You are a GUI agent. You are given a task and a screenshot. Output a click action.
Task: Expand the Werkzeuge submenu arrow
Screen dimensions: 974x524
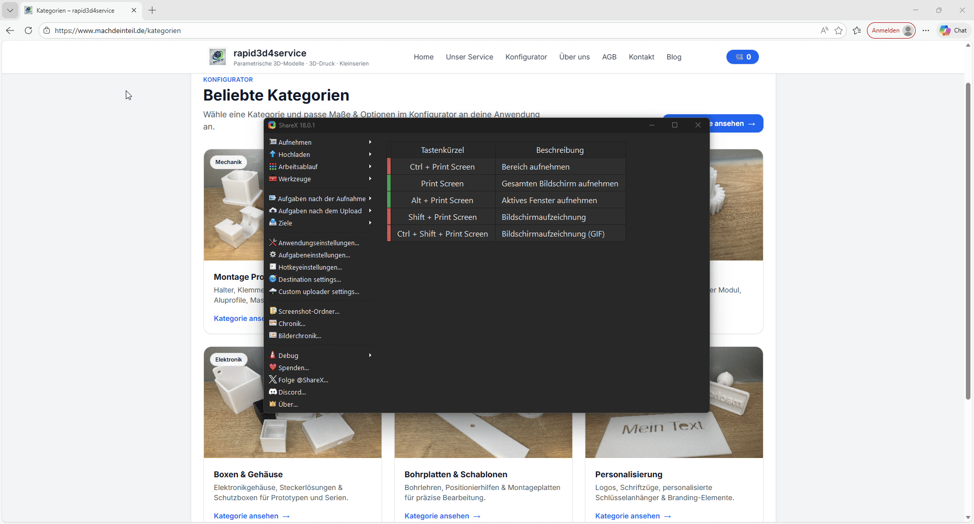pos(370,179)
